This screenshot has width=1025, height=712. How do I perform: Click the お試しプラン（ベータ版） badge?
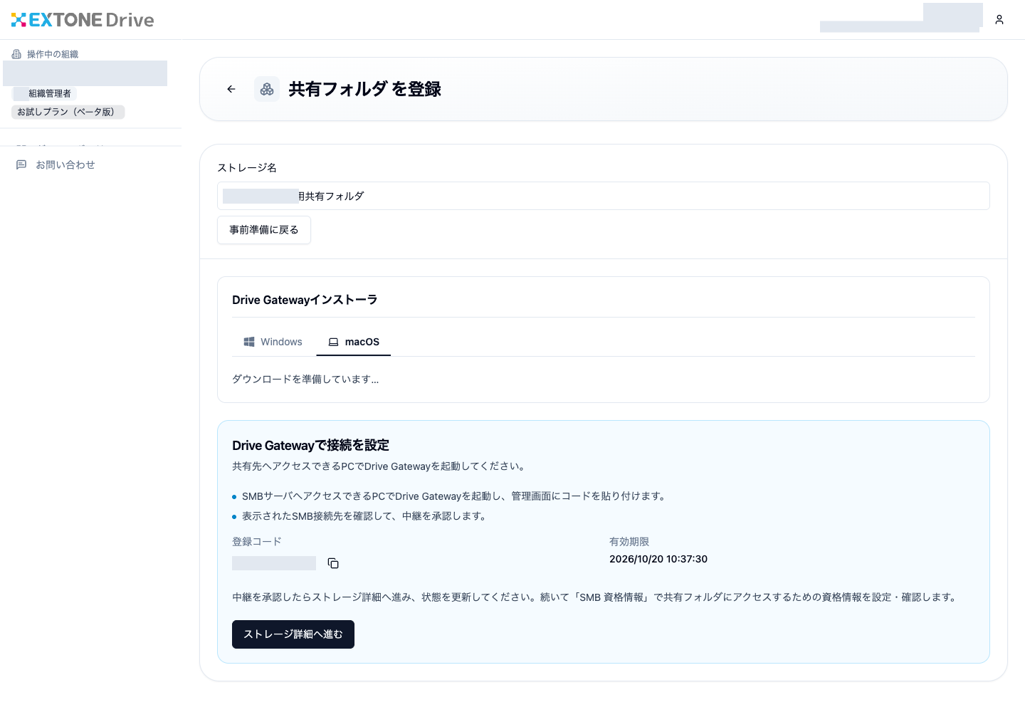pos(68,112)
